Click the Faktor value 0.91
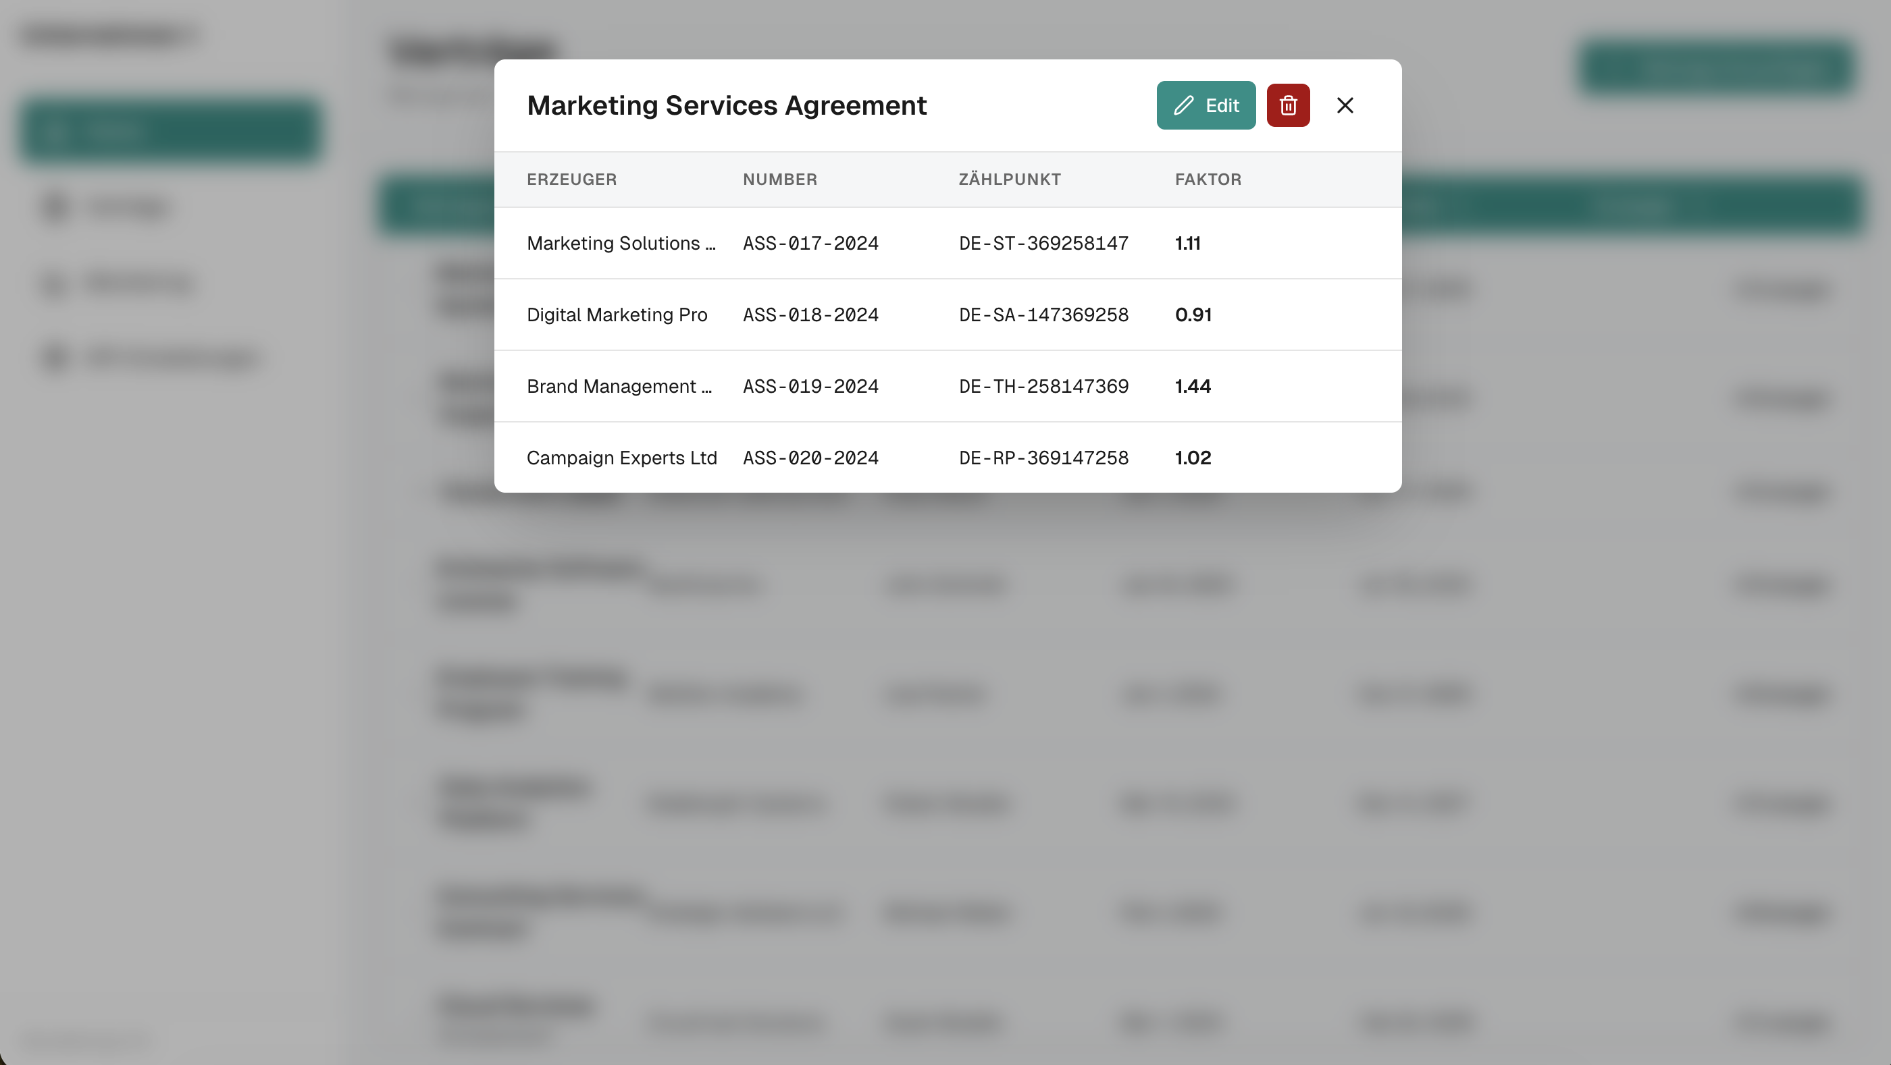The image size is (1891, 1065). 1193,315
